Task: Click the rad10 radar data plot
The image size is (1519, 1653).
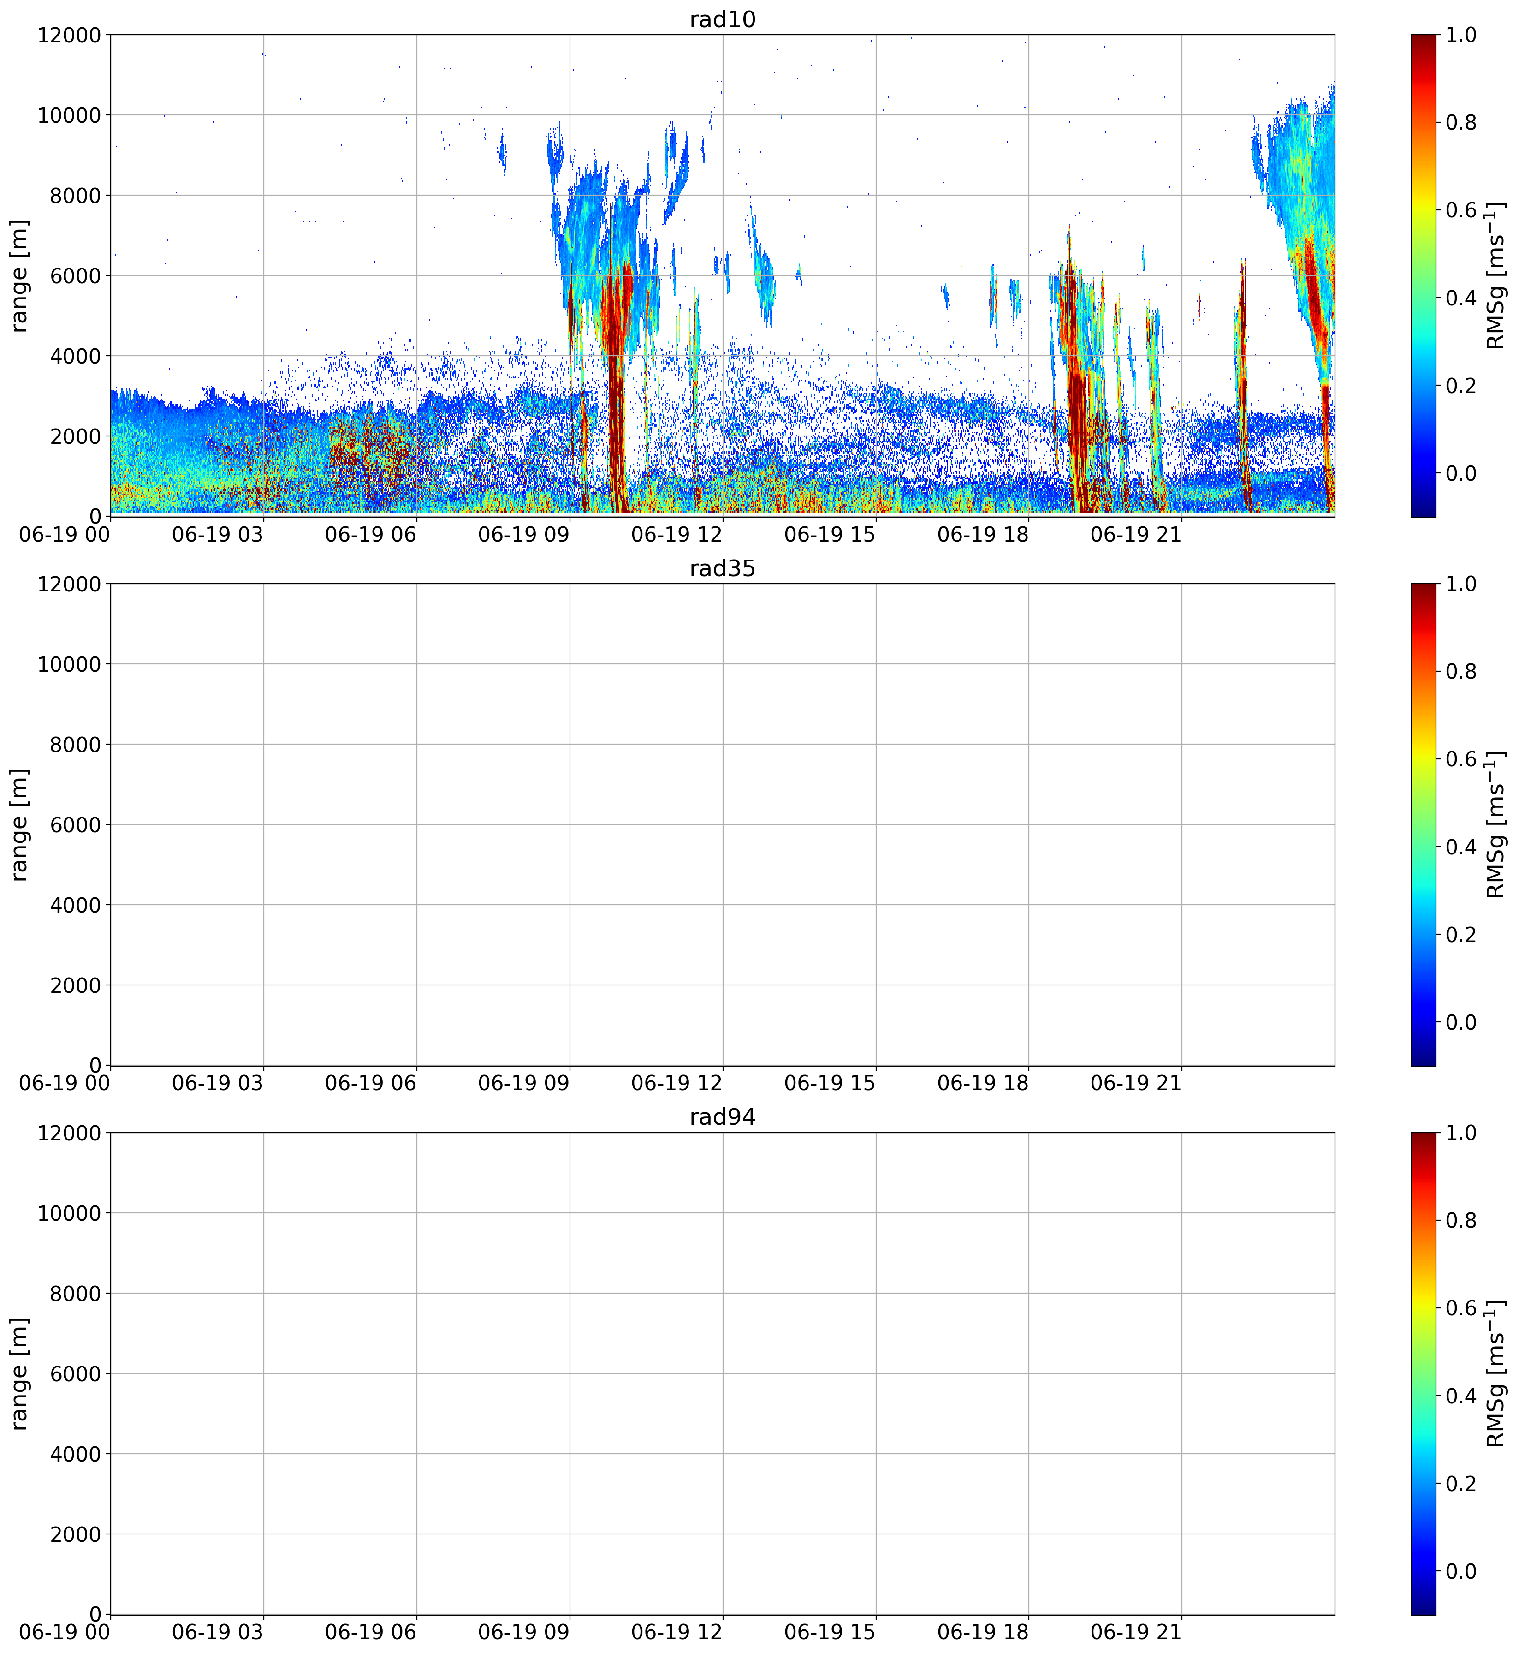Action: coord(723,275)
